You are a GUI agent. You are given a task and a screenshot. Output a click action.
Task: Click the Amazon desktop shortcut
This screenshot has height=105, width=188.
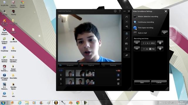click(x=4, y=13)
